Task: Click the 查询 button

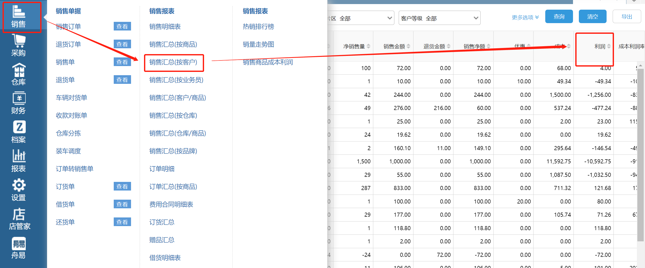Action: [x=559, y=17]
